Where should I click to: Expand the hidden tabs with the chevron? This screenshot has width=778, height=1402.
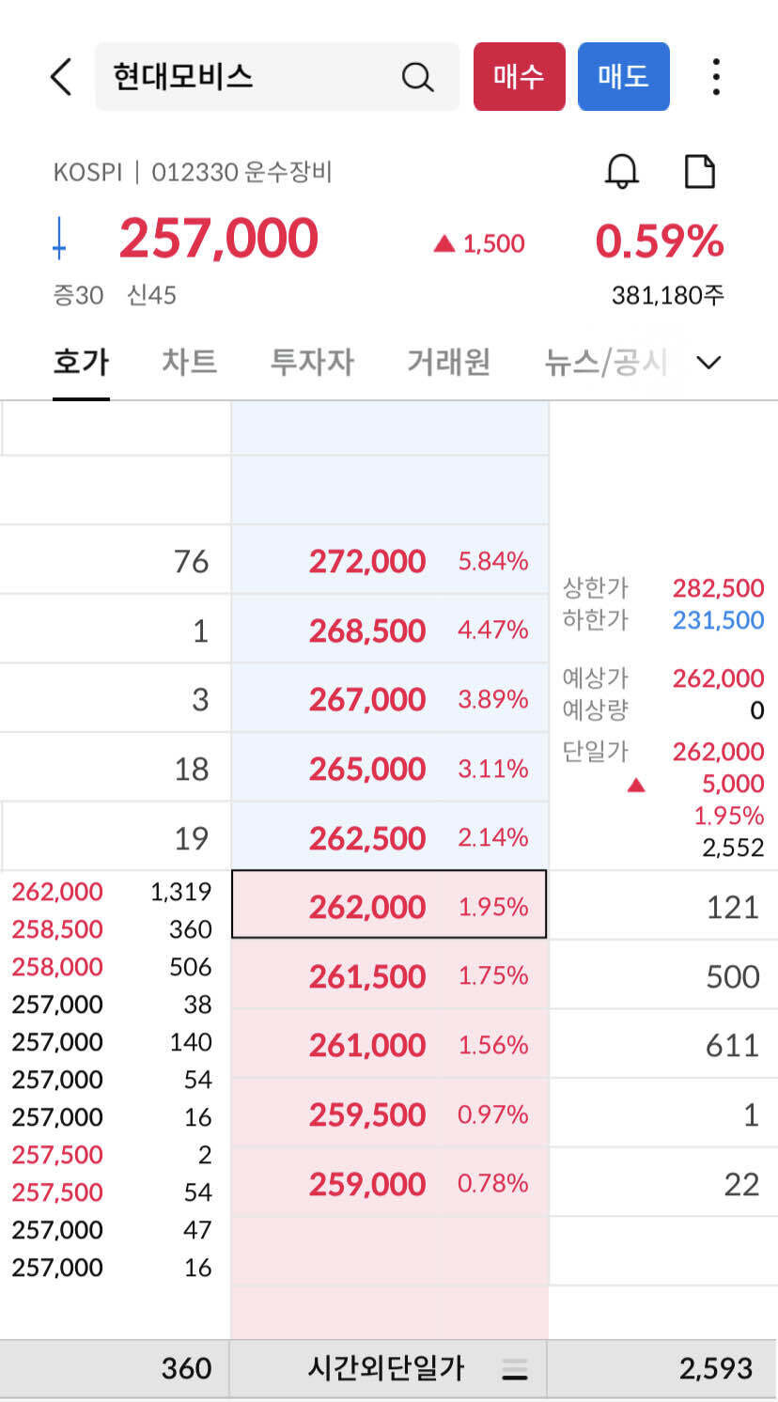click(x=710, y=362)
